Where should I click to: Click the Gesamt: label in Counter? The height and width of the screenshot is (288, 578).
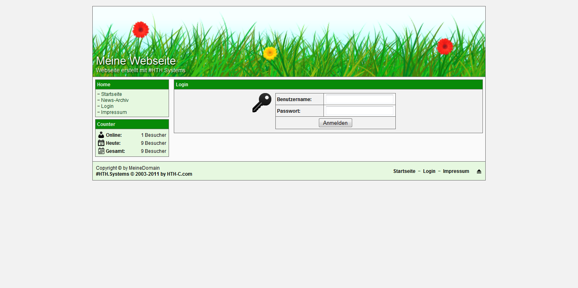pyautogui.click(x=116, y=151)
